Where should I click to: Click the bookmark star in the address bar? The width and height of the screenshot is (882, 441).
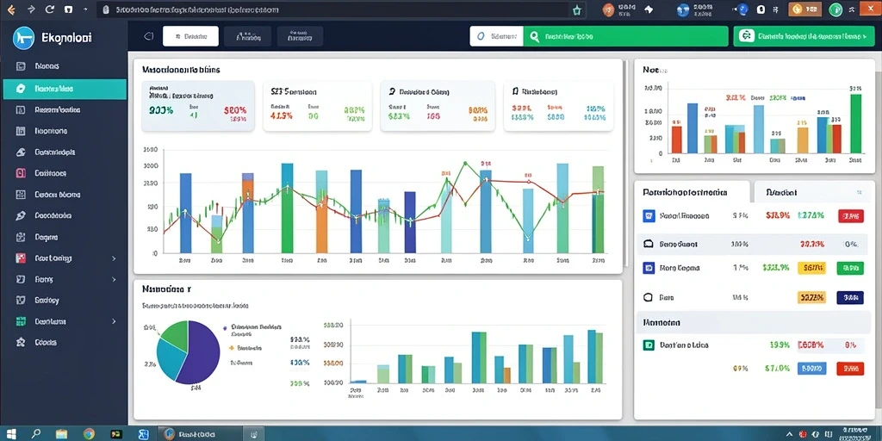[x=576, y=9]
